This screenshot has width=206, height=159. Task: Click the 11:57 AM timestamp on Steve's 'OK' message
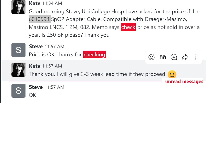pos(54,87)
